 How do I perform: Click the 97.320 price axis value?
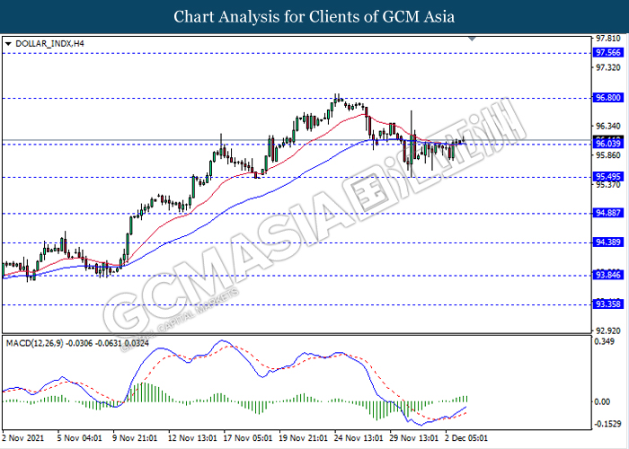click(607, 67)
